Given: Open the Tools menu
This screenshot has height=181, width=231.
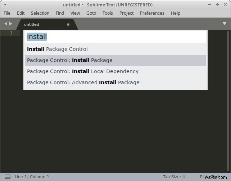Looking at the screenshot, I should point(108,13).
